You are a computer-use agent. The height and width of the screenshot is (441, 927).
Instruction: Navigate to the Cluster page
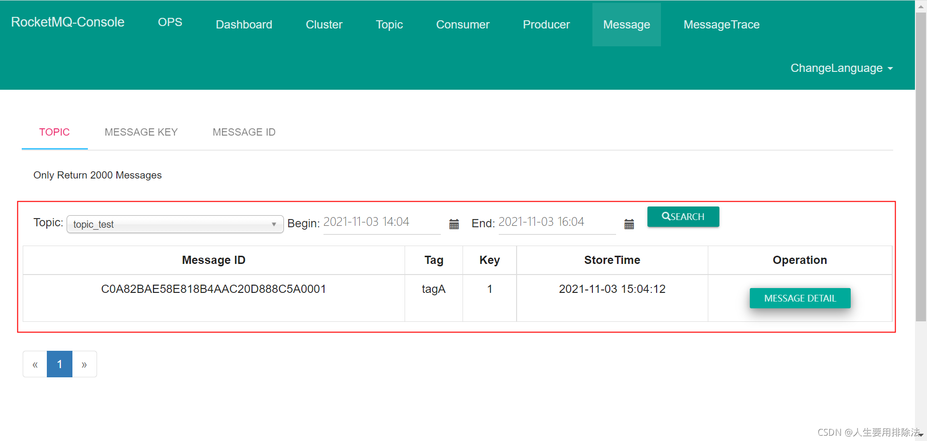point(324,25)
